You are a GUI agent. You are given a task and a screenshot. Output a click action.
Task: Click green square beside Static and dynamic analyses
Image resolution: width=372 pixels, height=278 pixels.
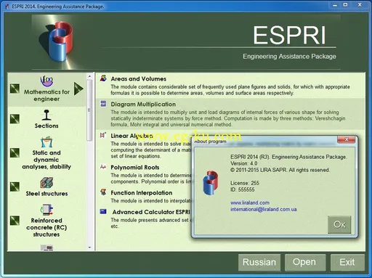(15, 152)
